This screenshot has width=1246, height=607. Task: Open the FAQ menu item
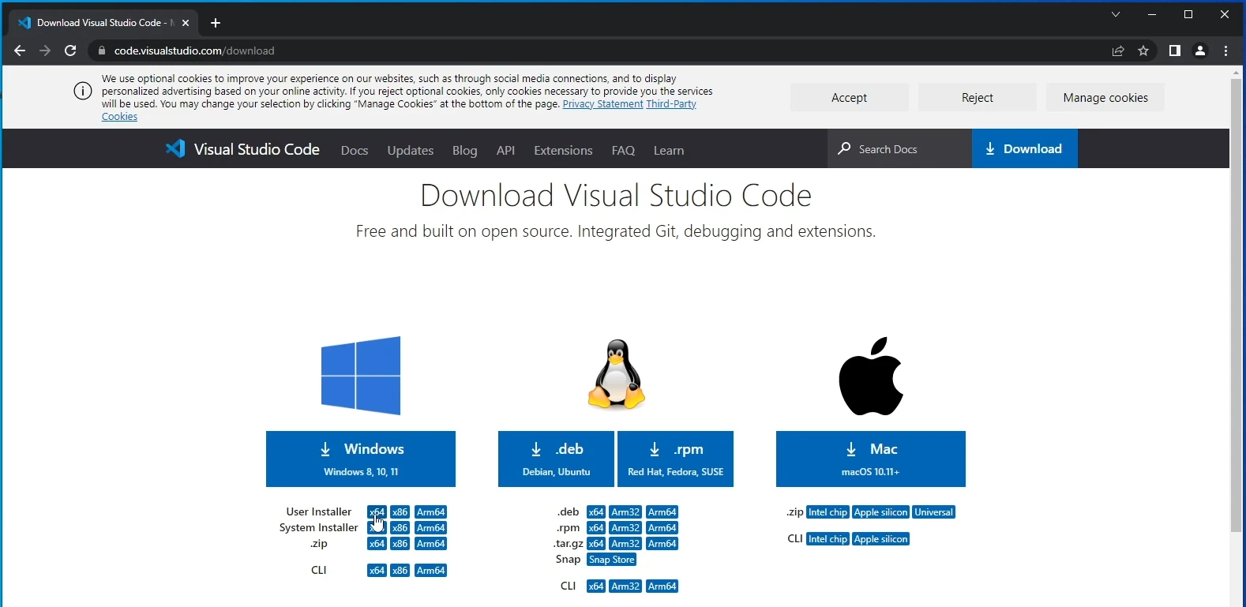(x=623, y=150)
